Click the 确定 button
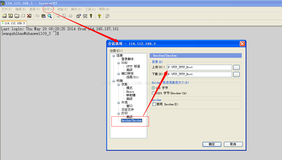Viewport: 282px width, 160px height. (212, 144)
